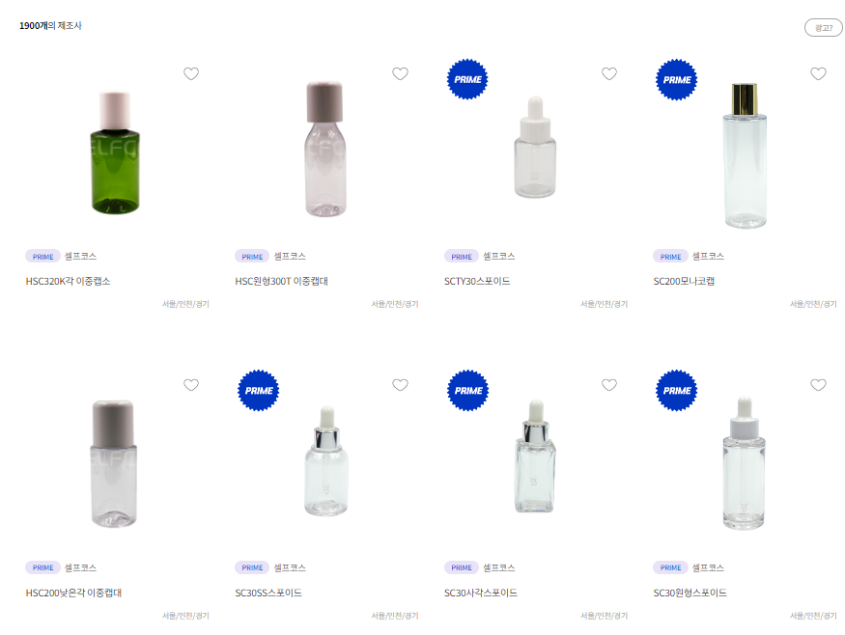Open the green HSC320K bottle image
This screenshot has width=845, height=635.
[x=114, y=152]
